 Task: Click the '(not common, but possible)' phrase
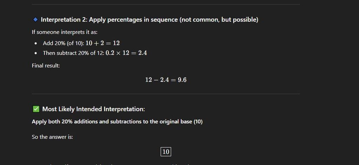point(219,20)
